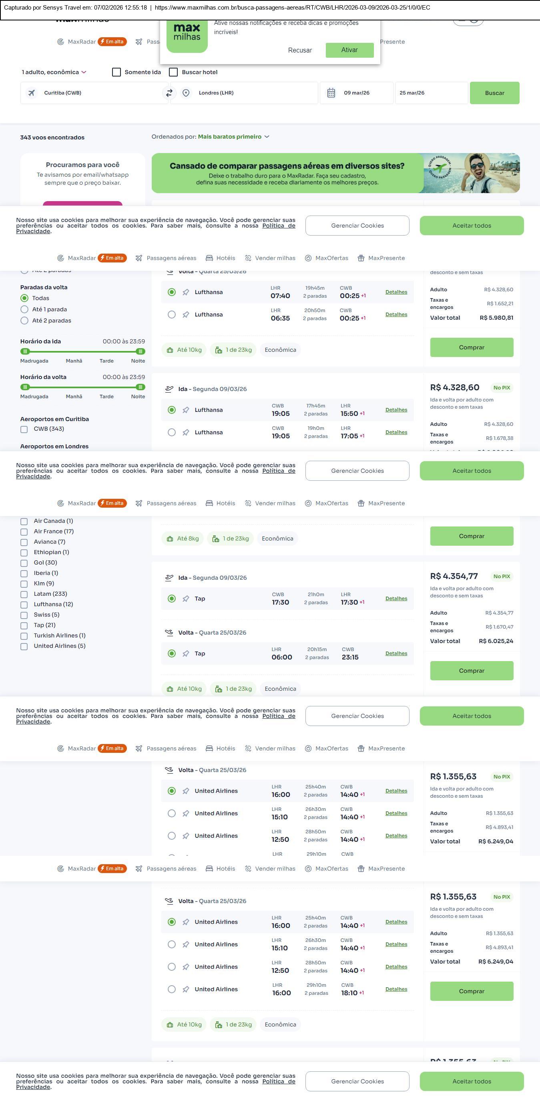
Task: Filter by Latam (233) airline checkbox
Action: (24, 594)
